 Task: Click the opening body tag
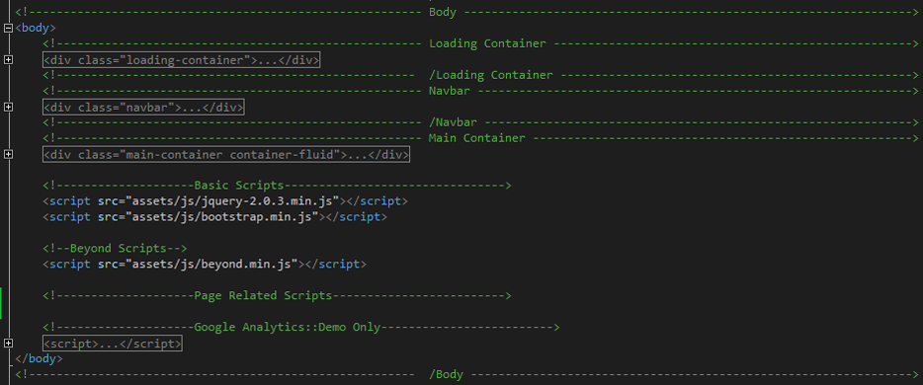(x=36, y=28)
